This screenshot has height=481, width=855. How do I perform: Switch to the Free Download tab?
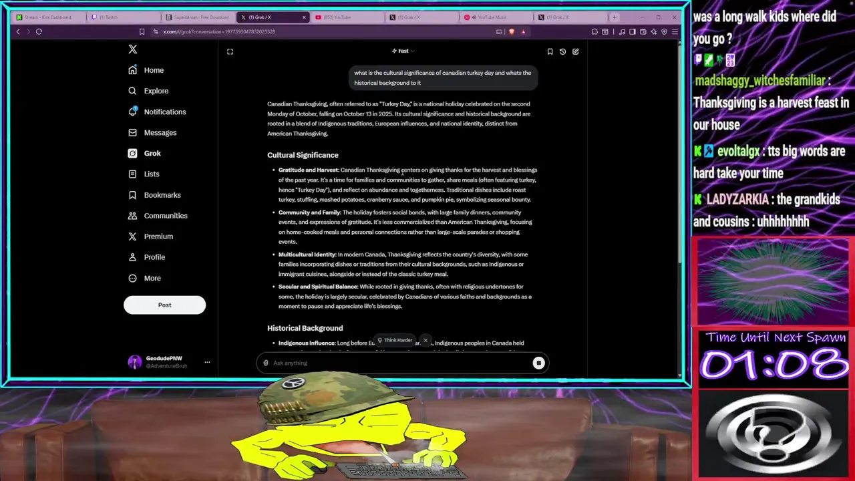tap(198, 17)
